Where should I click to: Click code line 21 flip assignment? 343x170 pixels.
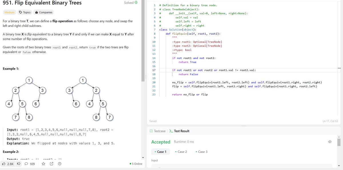pos(244,86)
